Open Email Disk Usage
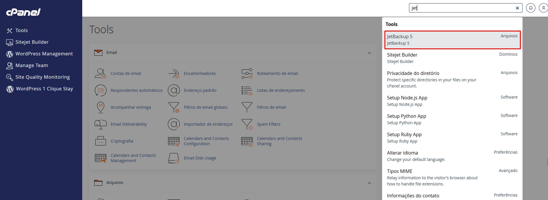This screenshot has width=548, height=200. tap(200, 158)
